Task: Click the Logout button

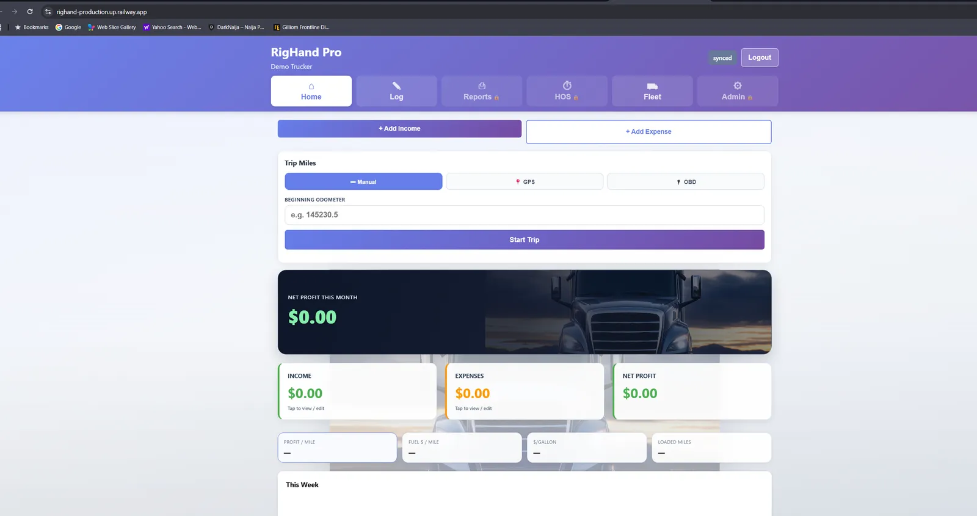Action: (760, 57)
